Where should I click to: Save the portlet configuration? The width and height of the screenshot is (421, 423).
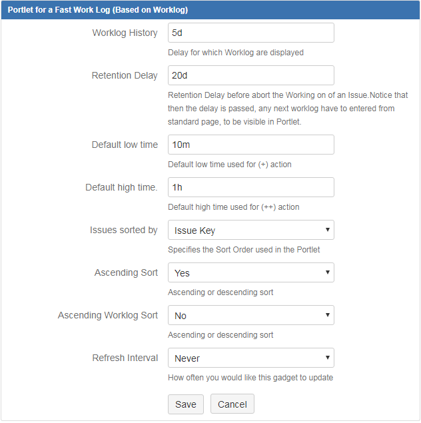click(x=185, y=404)
